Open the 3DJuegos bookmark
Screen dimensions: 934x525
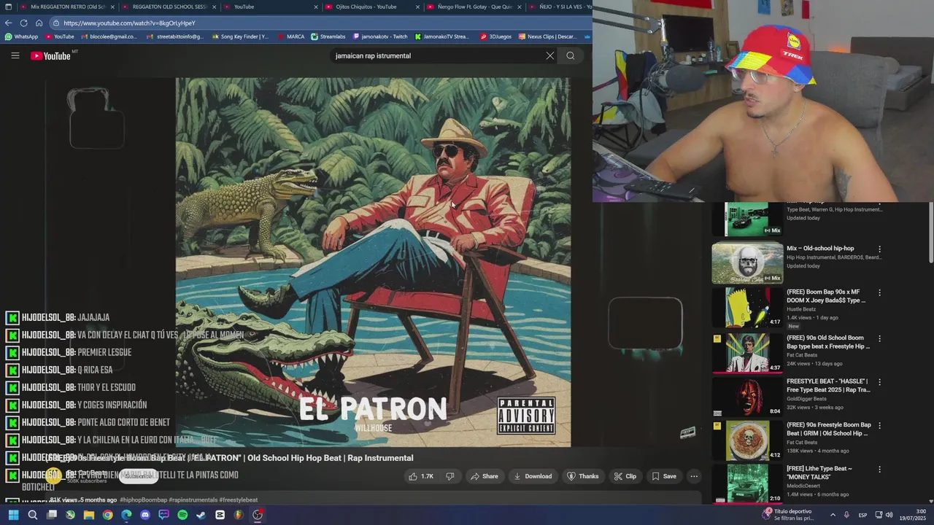pyautogui.click(x=495, y=36)
